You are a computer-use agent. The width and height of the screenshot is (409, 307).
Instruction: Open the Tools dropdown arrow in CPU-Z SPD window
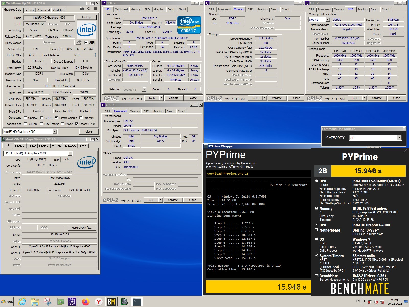click(365, 98)
